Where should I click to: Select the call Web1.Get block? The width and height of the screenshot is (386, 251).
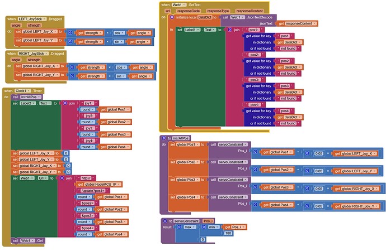click(28, 241)
